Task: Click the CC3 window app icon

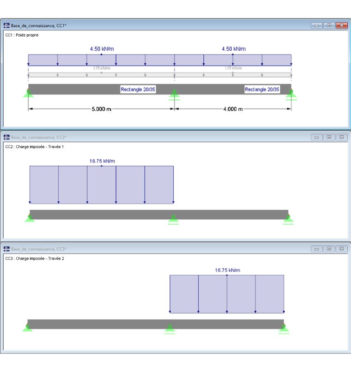Action: pyautogui.click(x=6, y=249)
